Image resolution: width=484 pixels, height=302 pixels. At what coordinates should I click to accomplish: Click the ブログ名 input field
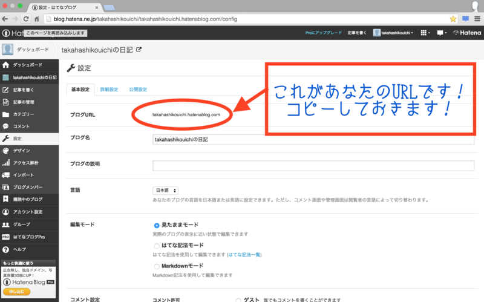313,140
